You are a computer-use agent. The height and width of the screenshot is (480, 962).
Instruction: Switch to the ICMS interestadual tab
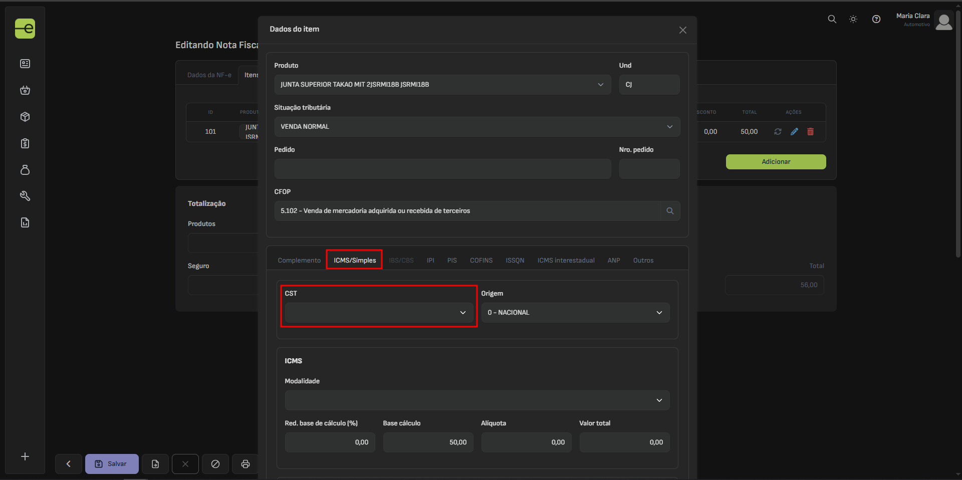566,261
